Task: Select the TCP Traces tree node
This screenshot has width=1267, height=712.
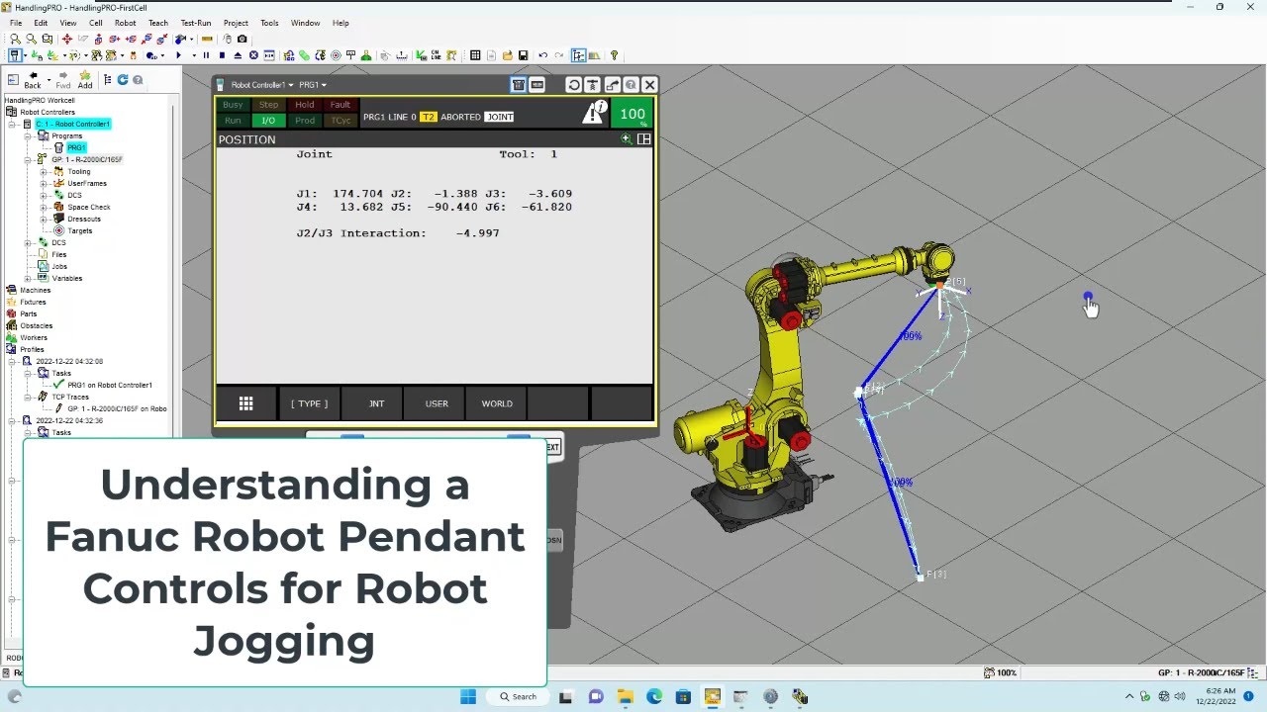Action: point(70,397)
